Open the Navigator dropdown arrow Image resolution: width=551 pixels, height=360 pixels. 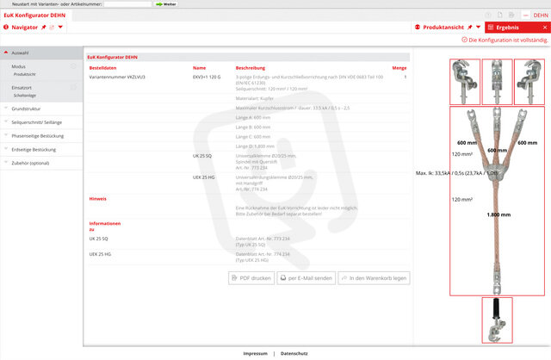coord(60,28)
